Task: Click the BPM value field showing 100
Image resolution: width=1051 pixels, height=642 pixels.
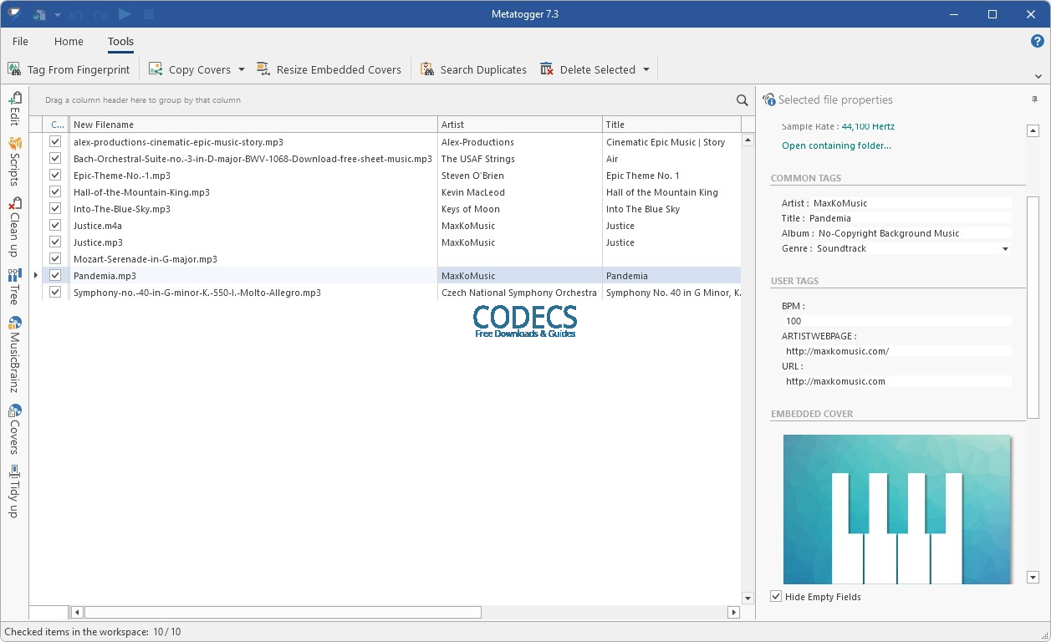Action: click(896, 321)
